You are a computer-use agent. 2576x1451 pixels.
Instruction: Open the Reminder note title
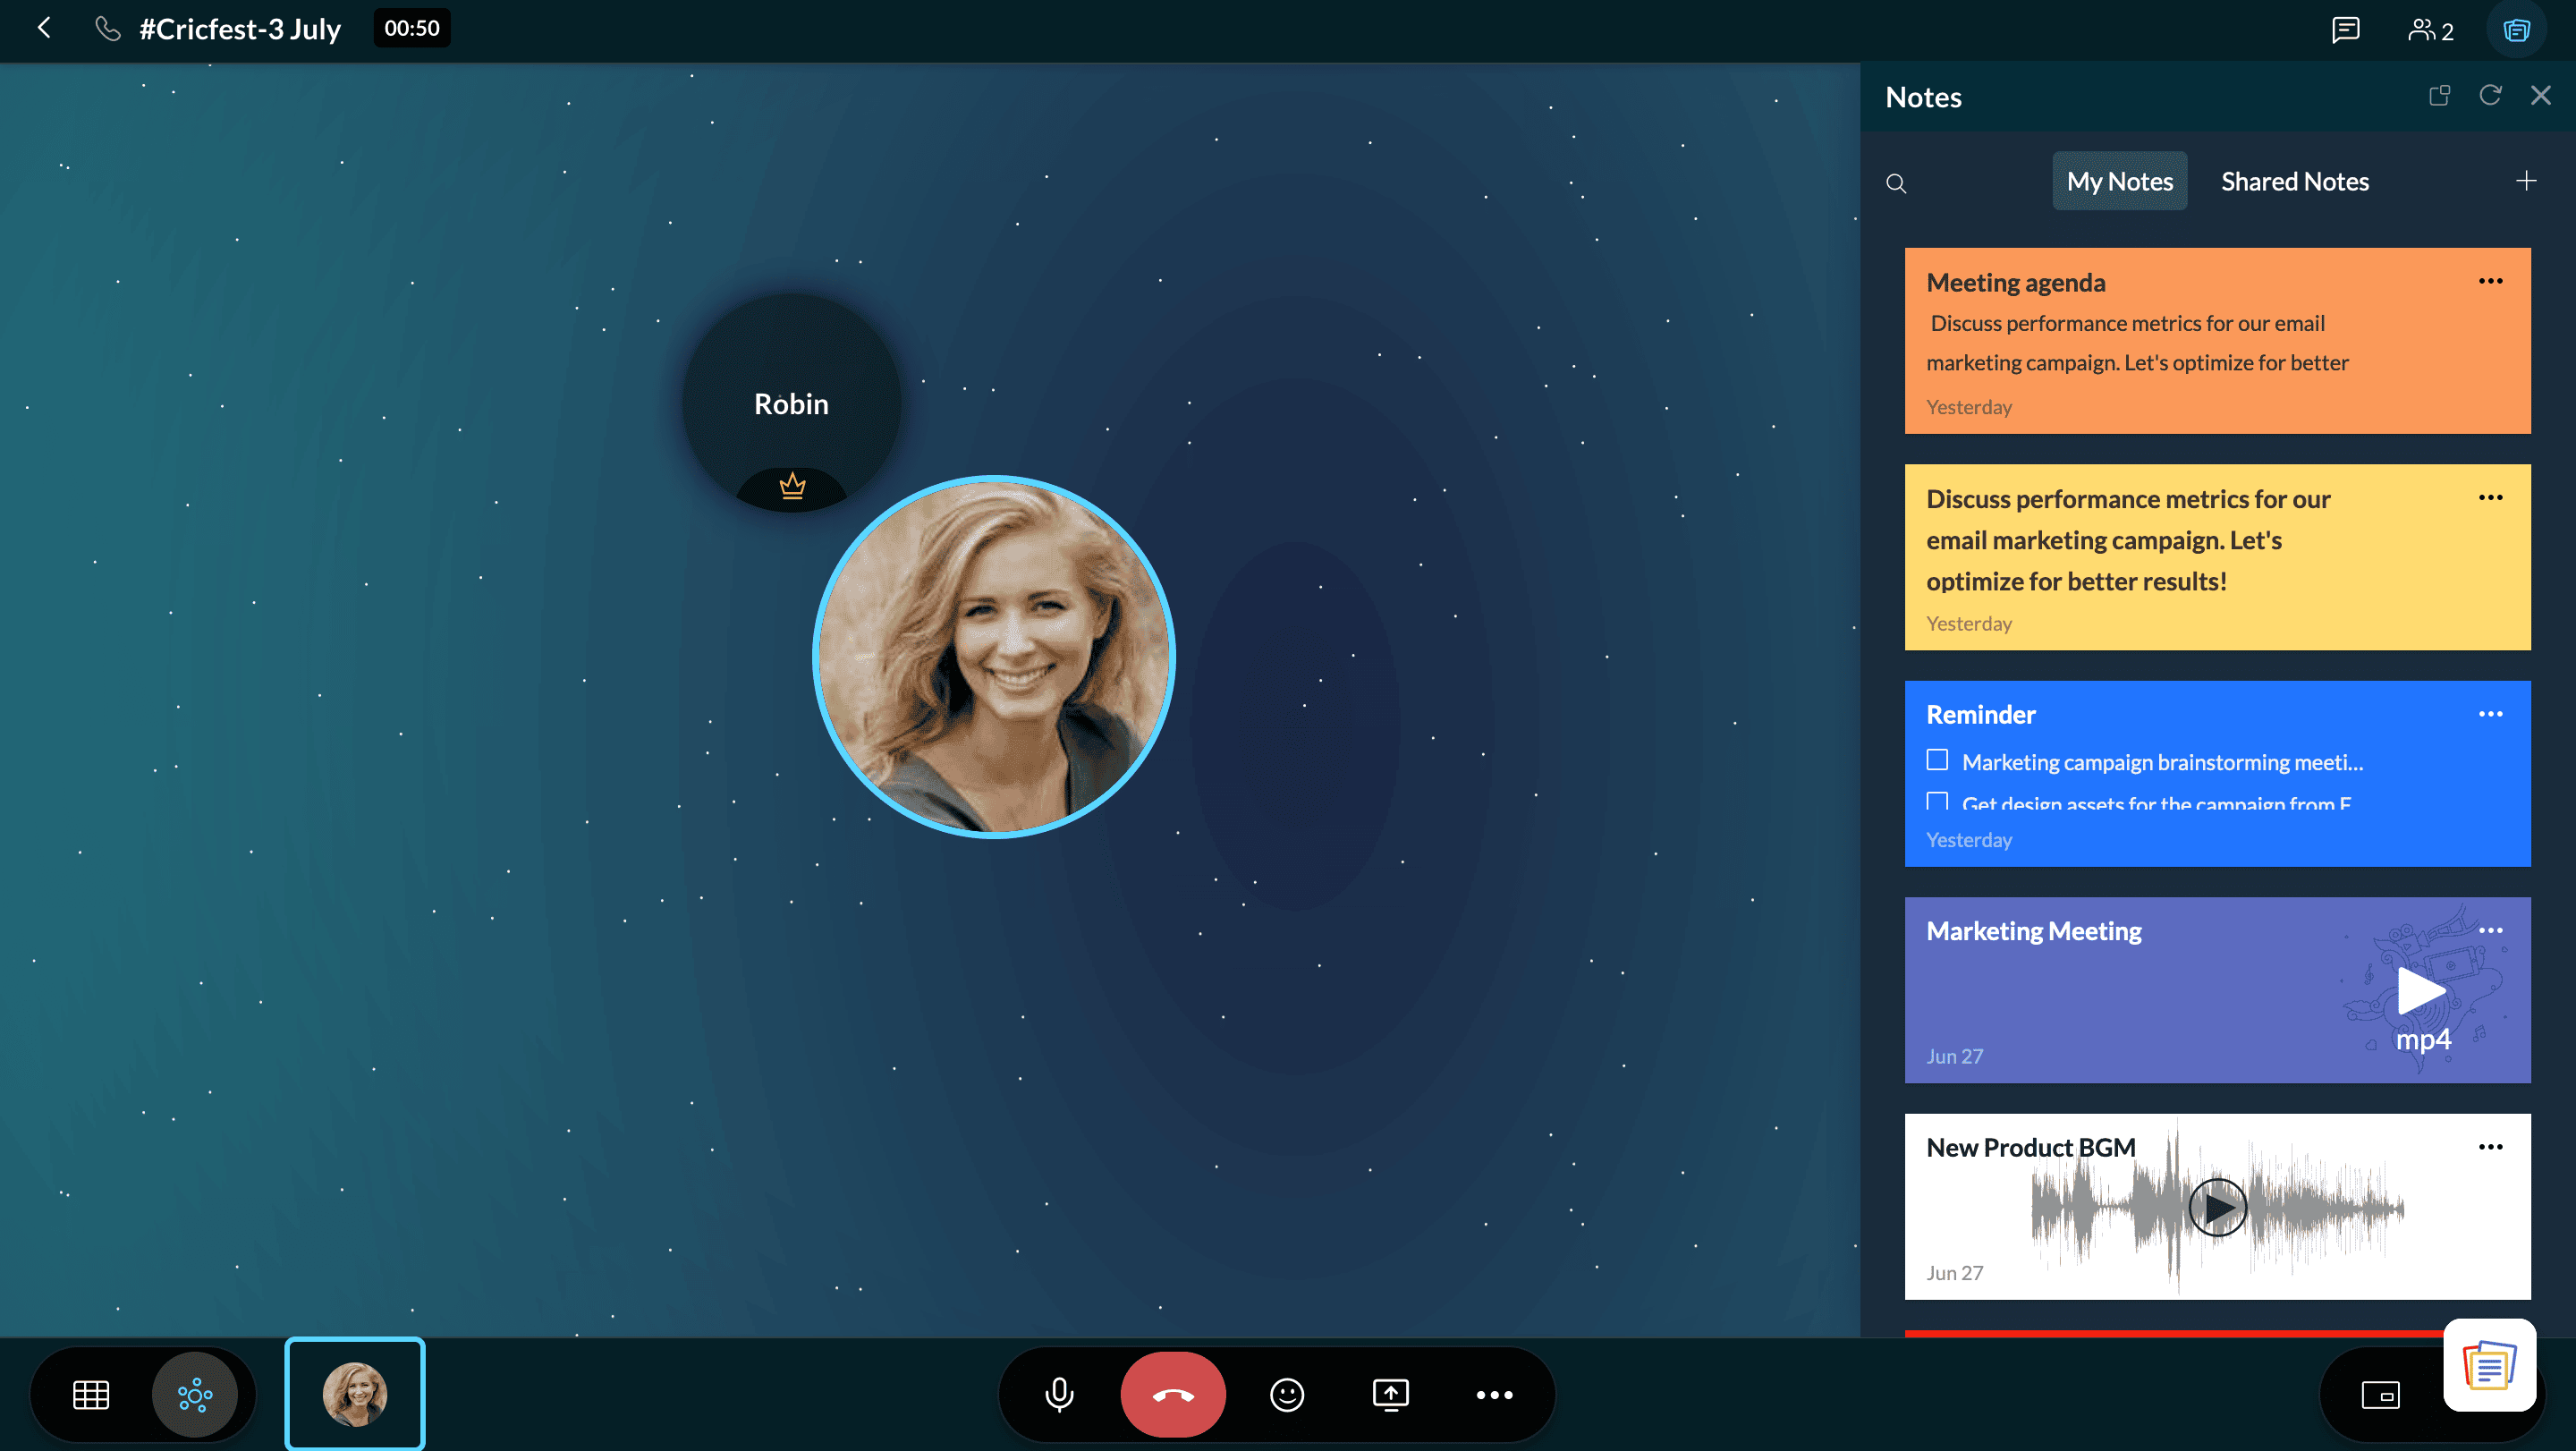tap(1980, 715)
